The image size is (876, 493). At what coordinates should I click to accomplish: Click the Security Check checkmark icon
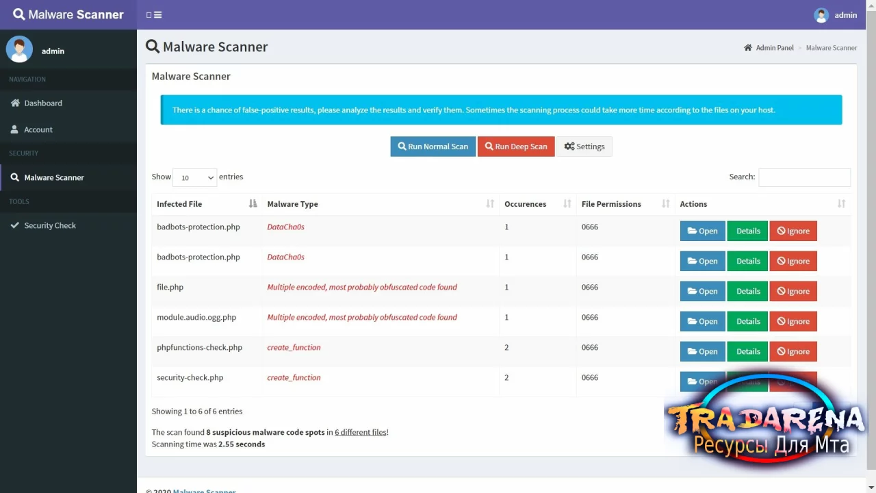click(15, 225)
